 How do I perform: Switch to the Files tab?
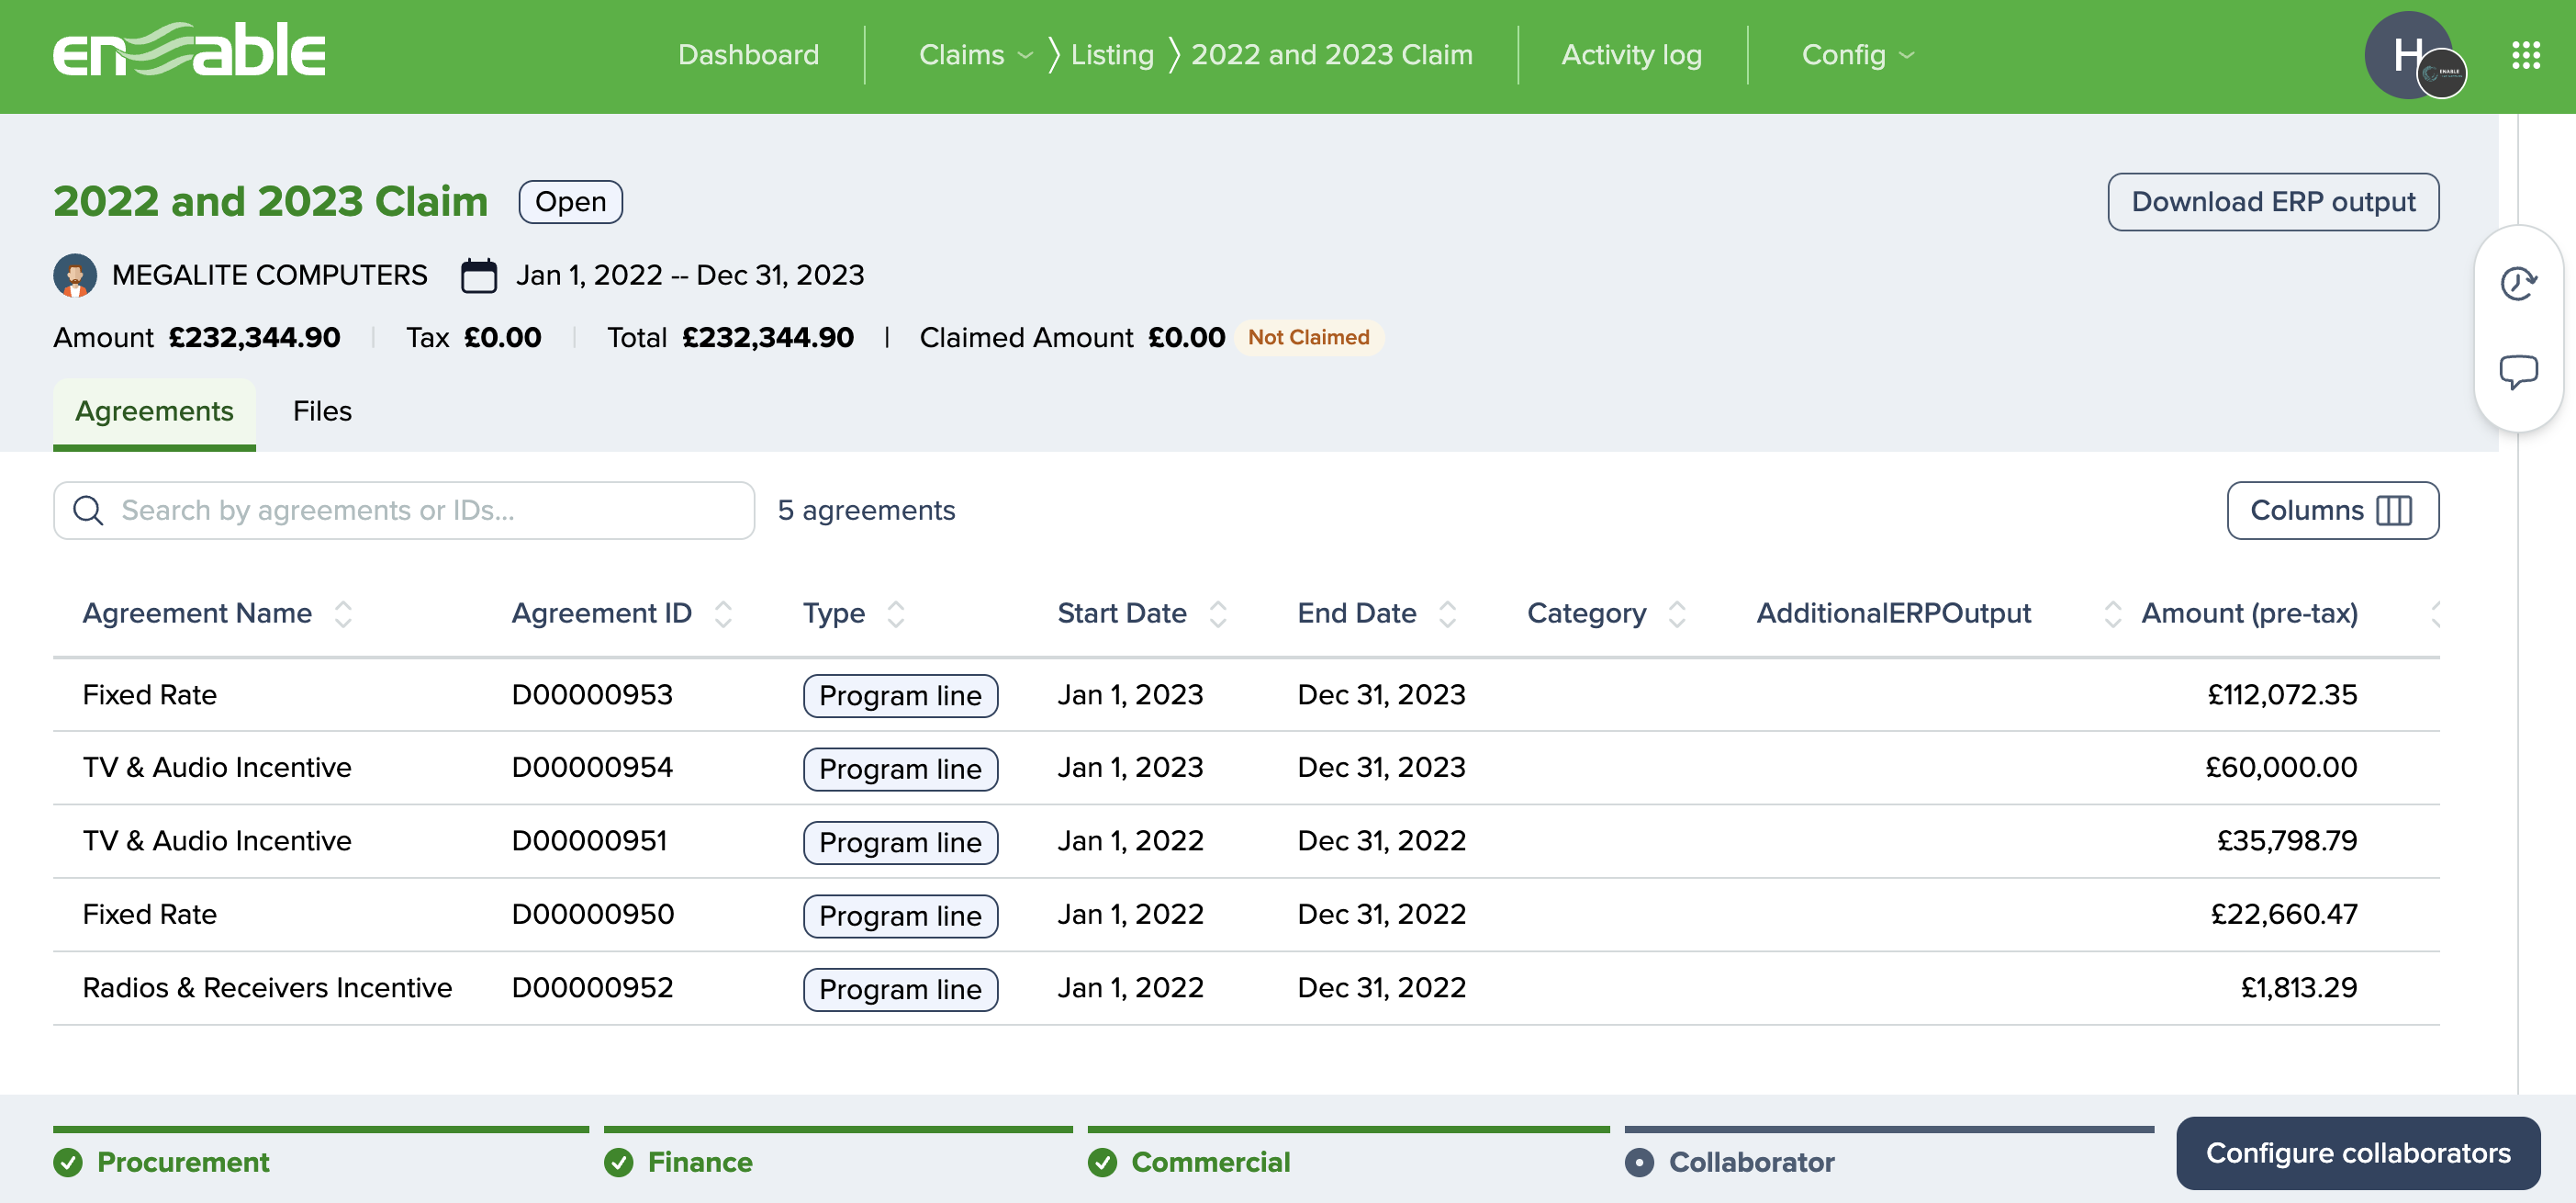tap(322, 411)
